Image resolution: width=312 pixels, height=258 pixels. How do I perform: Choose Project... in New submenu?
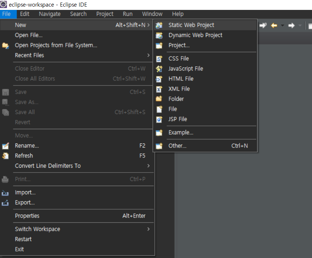click(205, 45)
